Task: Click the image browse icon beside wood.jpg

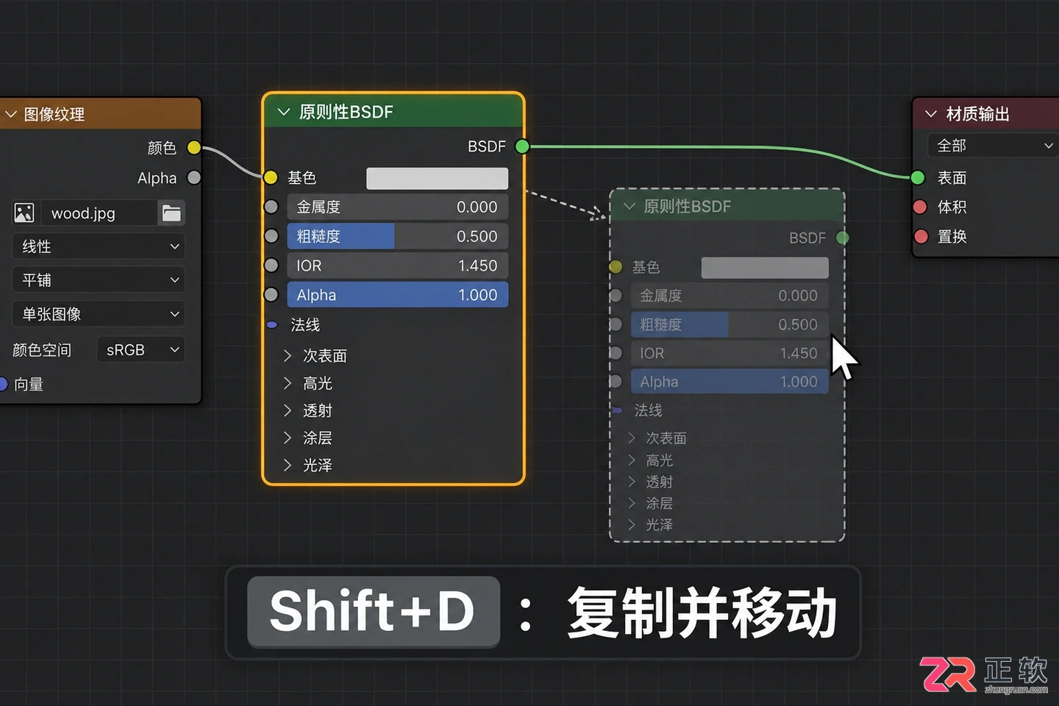Action: (24, 213)
